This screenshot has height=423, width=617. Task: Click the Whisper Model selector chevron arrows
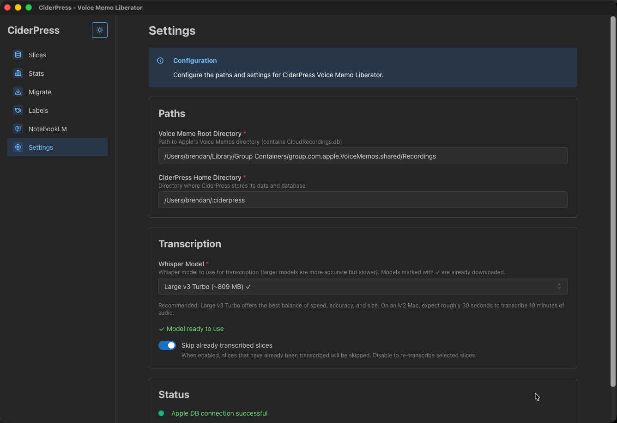pos(559,287)
